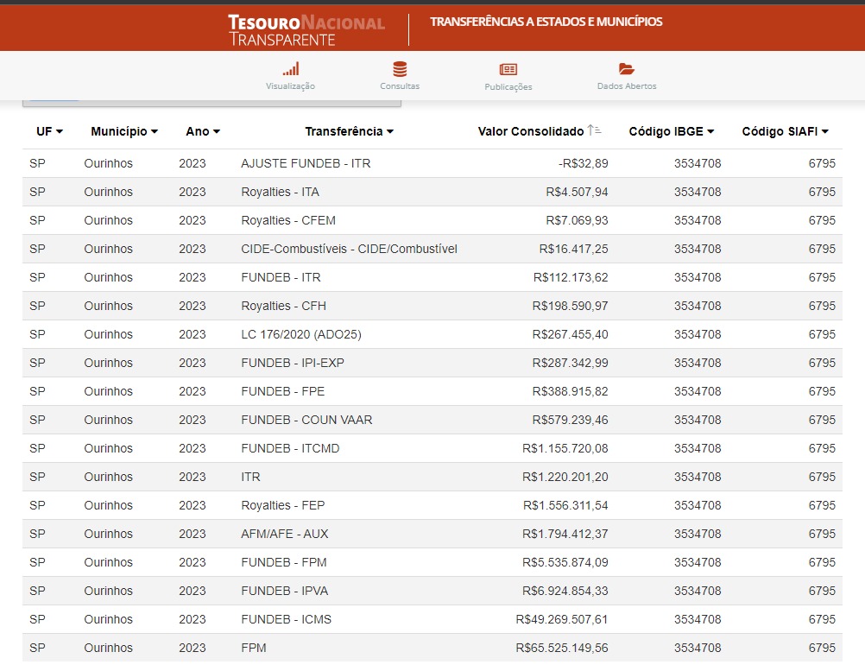This screenshot has width=865, height=671.
Task: Click the value R$112.173,62
Action: [x=571, y=277]
